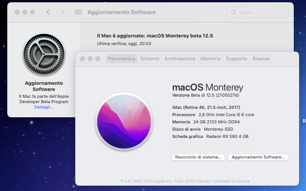Open the Dettagli link

tap(44, 107)
